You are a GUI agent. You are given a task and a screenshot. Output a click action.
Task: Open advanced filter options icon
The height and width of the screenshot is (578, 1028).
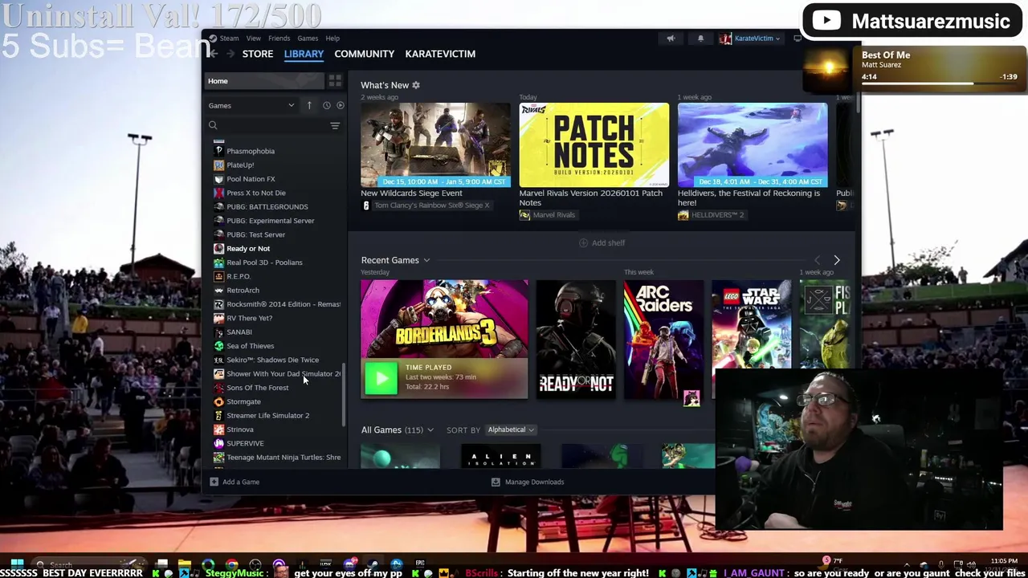(335, 125)
